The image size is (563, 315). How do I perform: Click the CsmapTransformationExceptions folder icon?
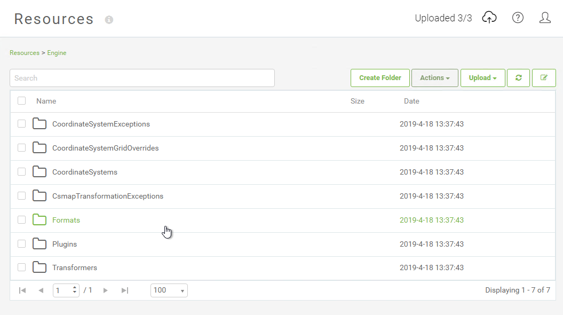39,196
